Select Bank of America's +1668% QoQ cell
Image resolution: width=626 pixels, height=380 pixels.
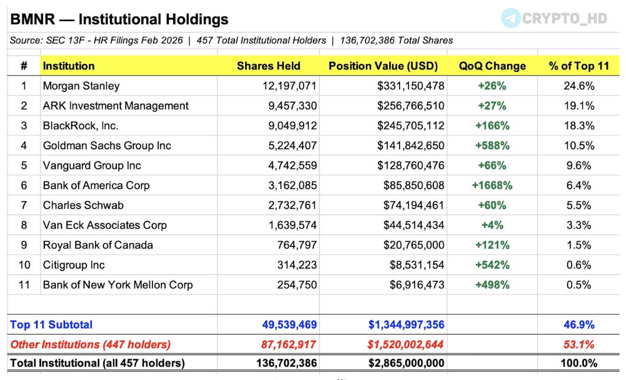pos(492,185)
